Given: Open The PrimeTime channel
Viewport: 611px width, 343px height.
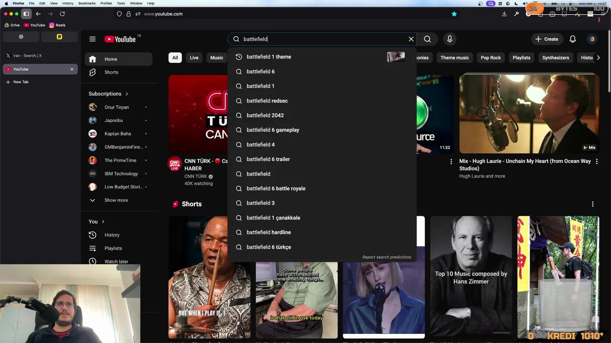Looking at the screenshot, I should (119, 161).
